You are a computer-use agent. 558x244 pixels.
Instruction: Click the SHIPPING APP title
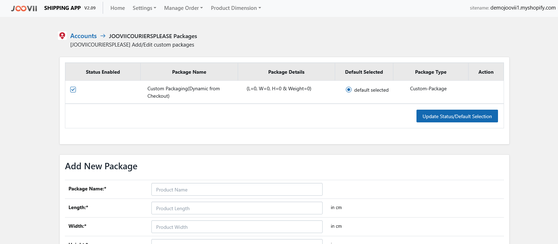[62, 8]
